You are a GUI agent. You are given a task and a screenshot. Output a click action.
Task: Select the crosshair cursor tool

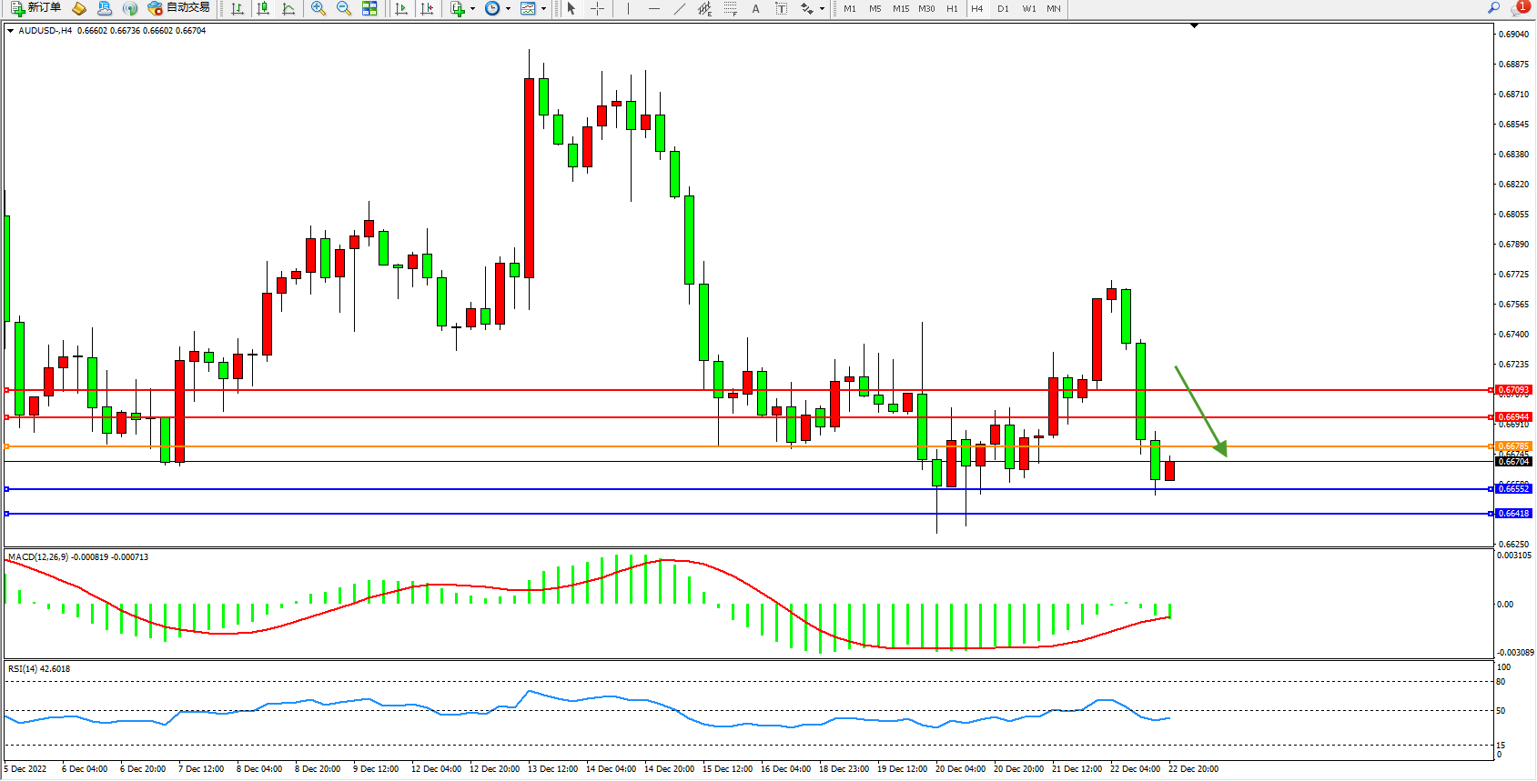(597, 8)
